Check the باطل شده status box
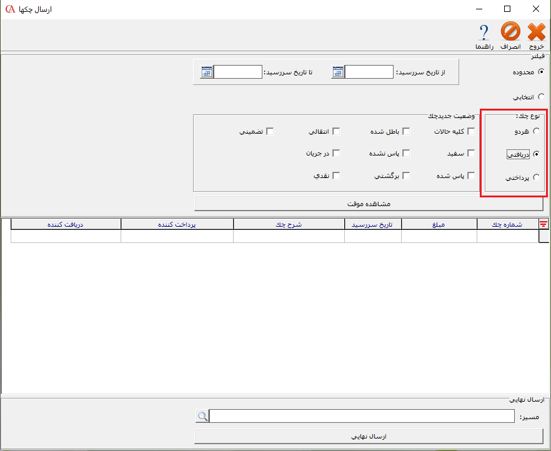 [x=405, y=131]
